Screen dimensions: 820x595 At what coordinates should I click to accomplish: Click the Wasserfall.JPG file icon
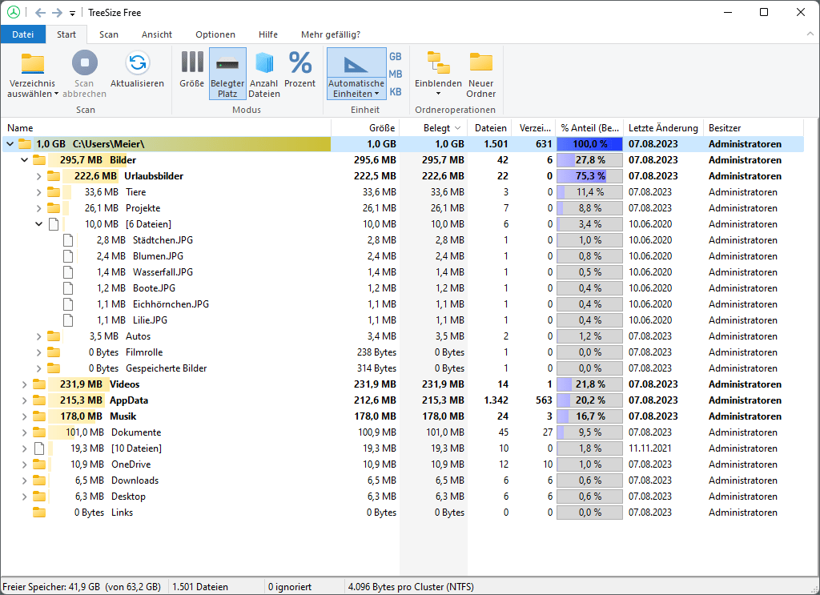(68, 272)
